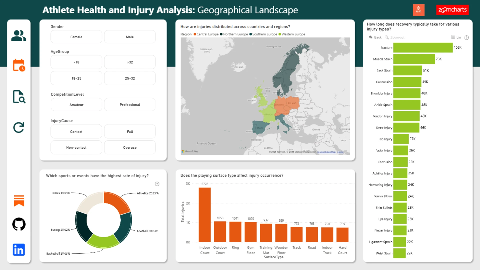Image resolution: width=480 pixels, height=270 pixels.
Task: Select the Back Strain recovery bar
Action: point(408,70)
